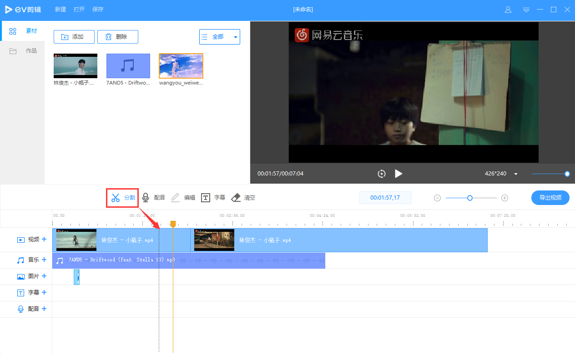Click the user account icon

(508, 9)
